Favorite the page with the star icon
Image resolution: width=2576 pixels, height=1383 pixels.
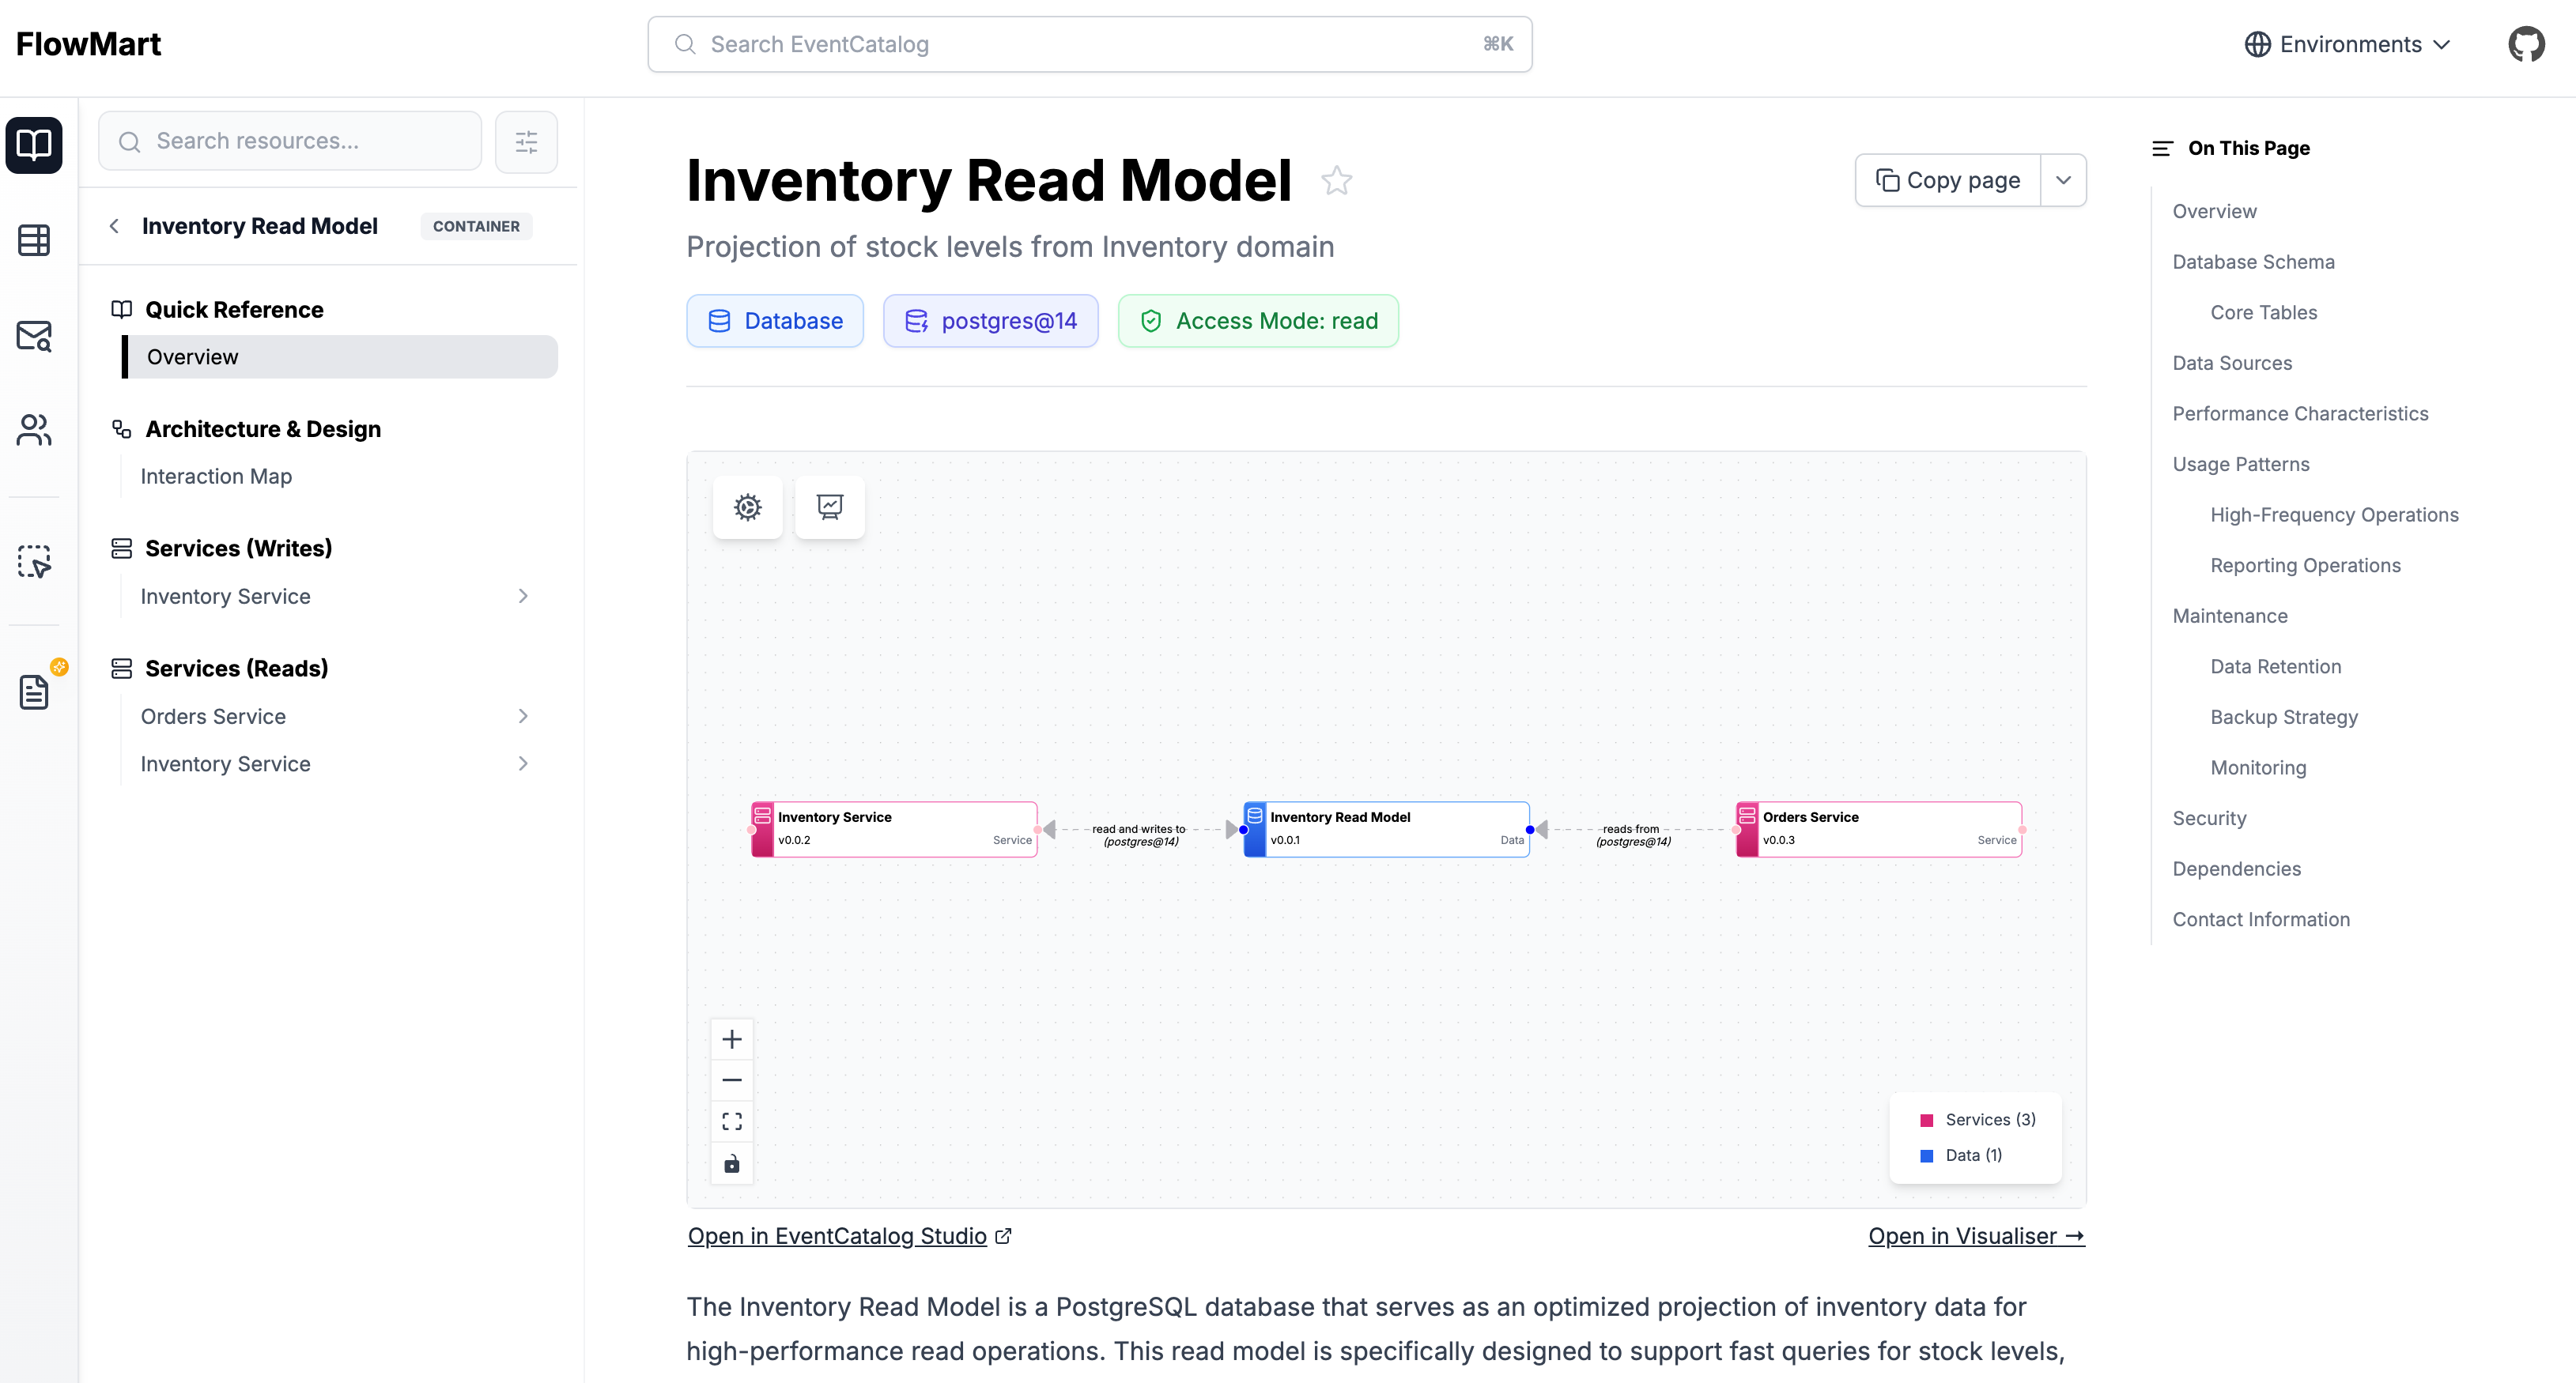click(x=1336, y=181)
